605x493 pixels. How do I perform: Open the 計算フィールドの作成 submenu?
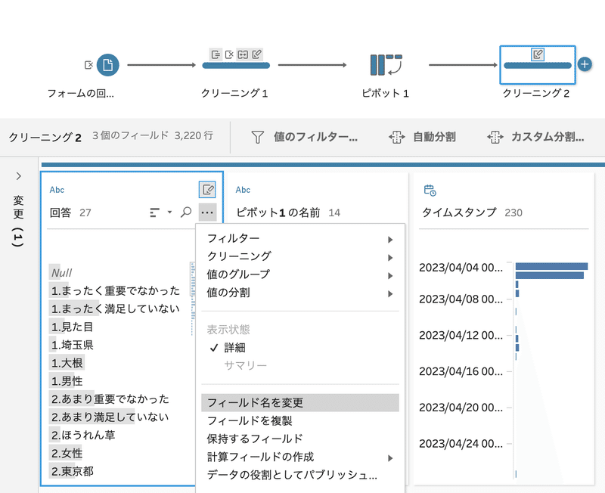(300, 457)
